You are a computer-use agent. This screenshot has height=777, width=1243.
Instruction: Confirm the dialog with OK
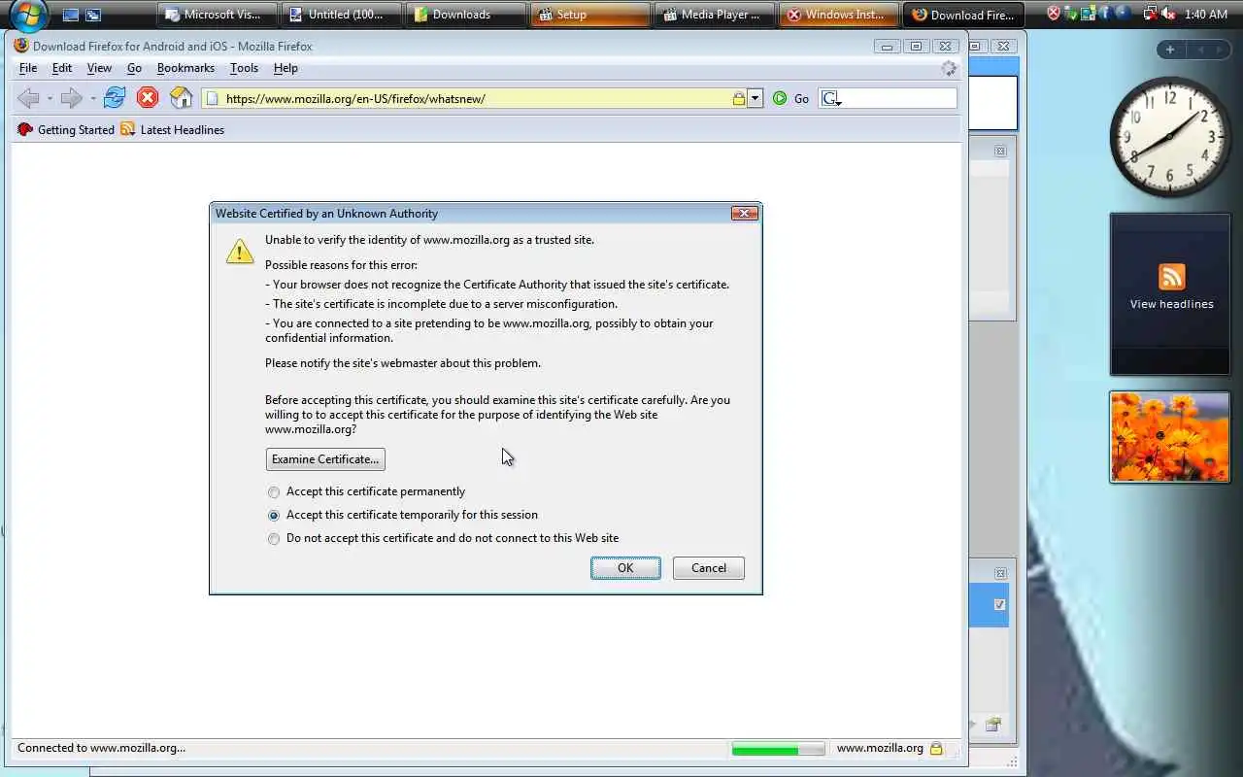625,568
